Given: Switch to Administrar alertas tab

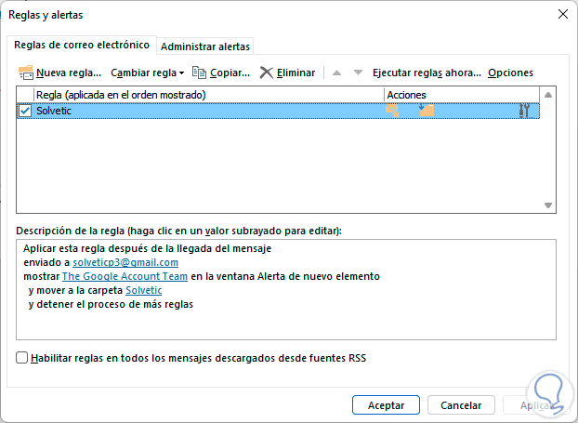Looking at the screenshot, I should 205,46.
